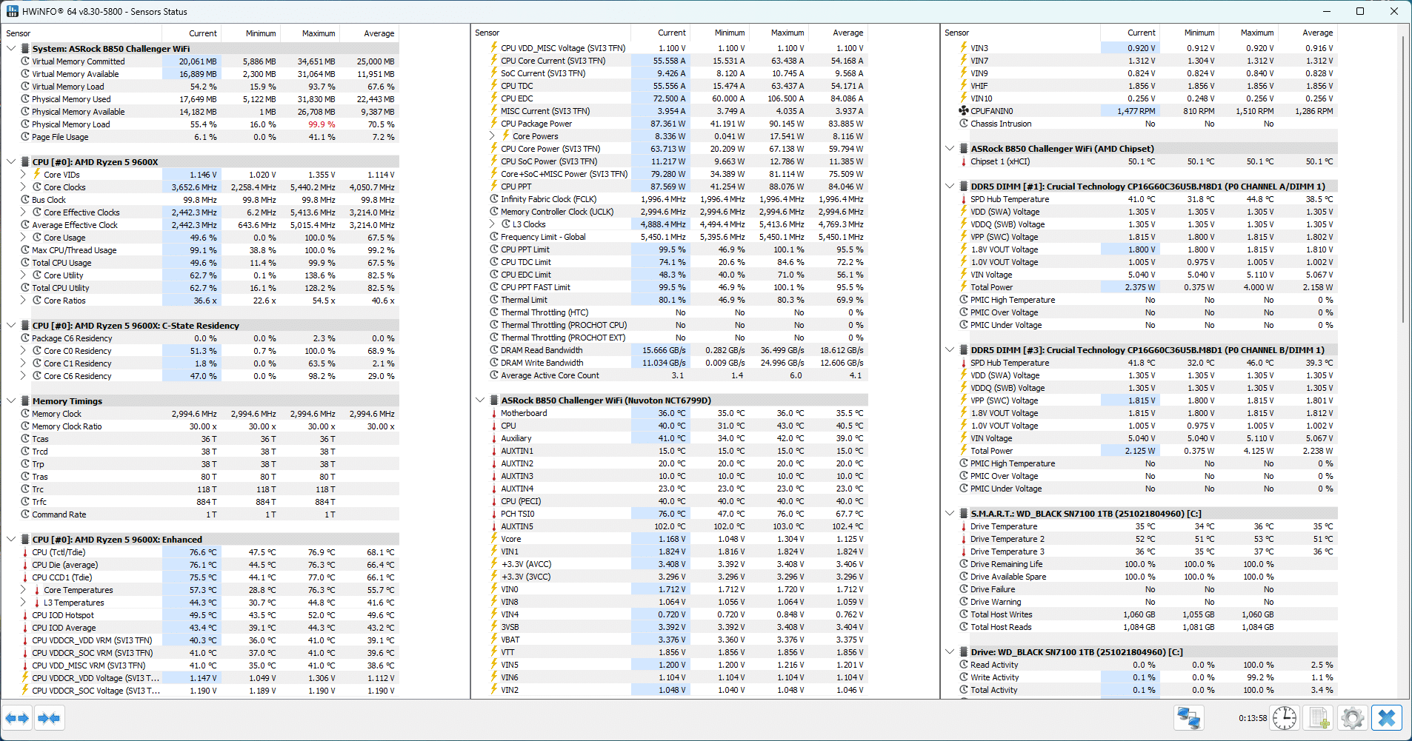Expand the Core Effective Clocks row
1412x741 pixels.
[x=23, y=212]
